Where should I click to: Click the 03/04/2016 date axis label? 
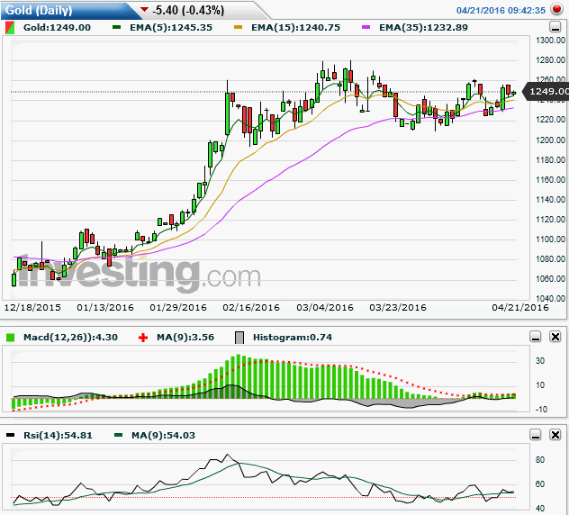pos(325,308)
